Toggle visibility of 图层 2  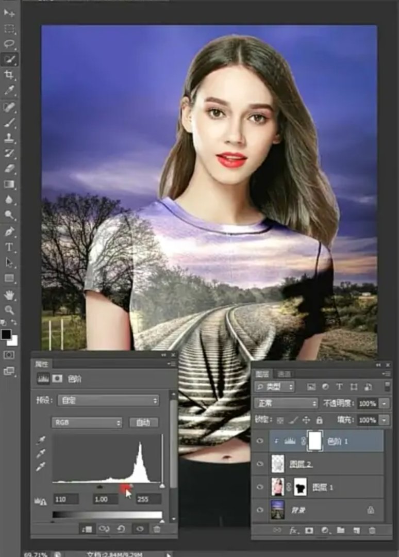(260, 464)
